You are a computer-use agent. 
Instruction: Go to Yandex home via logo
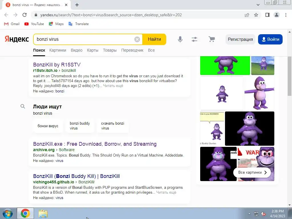click(x=17, y=39)
